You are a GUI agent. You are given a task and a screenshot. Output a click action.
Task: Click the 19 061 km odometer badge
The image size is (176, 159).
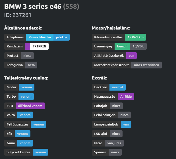pyautogui.click(x=136, y=37)
